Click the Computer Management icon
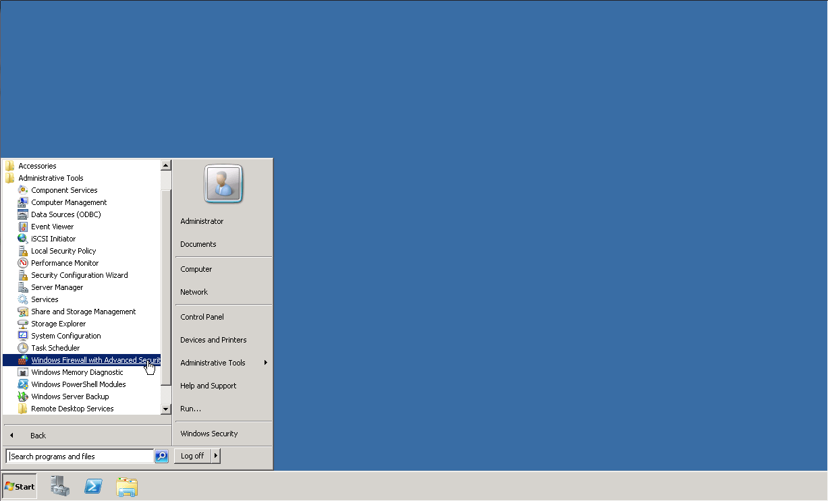The image size is (828, 501). coord(23,202)
